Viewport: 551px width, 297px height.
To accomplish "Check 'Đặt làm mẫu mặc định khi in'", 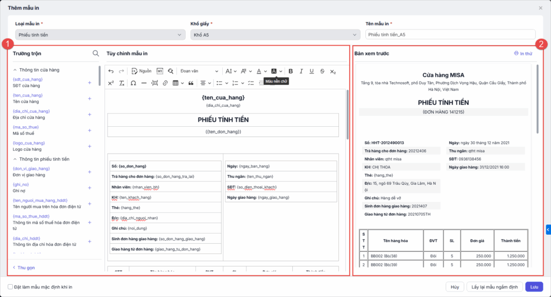I will (11, 287).
